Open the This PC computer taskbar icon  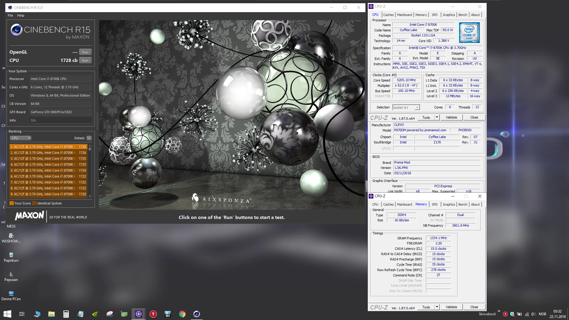click(x=37, y=314)
